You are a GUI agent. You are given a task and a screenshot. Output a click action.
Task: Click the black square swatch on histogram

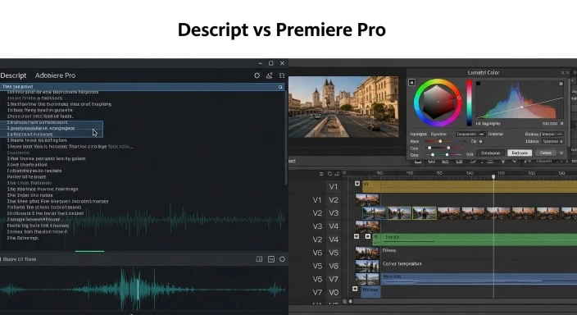(479, 84)
